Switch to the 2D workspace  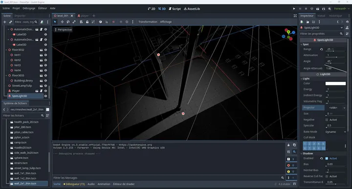152,9
